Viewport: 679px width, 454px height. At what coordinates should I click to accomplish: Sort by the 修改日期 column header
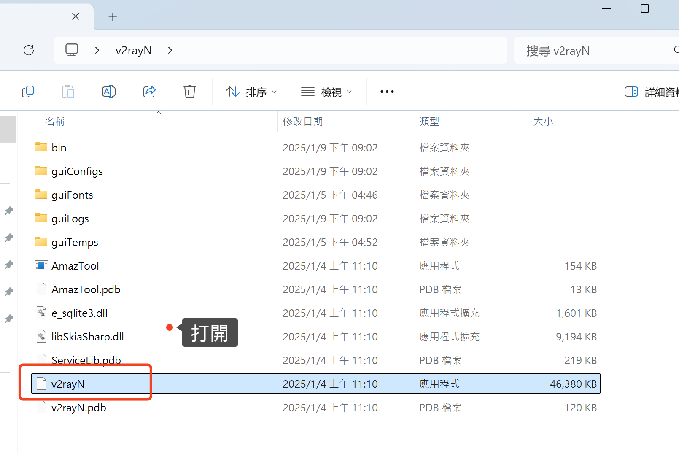click(x=303, y=122)
